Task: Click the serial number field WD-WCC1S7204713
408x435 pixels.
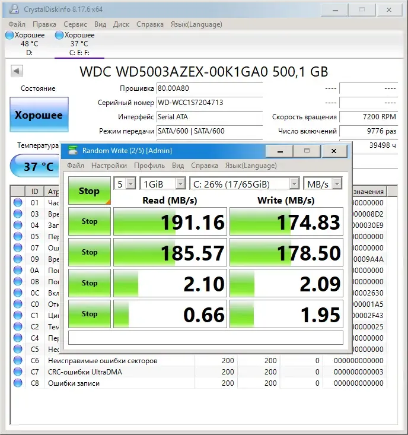Action: click(x=209, y=103)
